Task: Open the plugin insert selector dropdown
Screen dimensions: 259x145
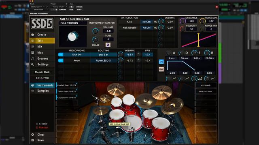Action: click(x=40, y=10)
